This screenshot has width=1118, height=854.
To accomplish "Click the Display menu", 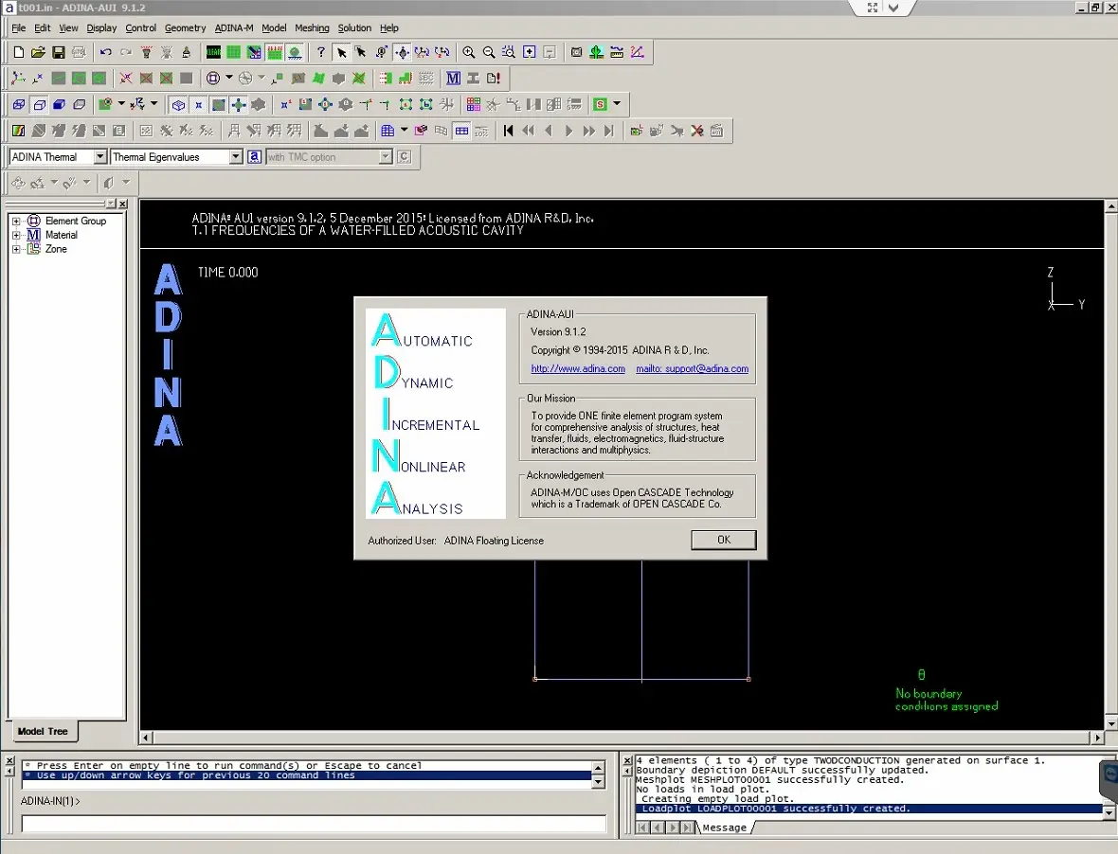I will [x=101, y=27].
